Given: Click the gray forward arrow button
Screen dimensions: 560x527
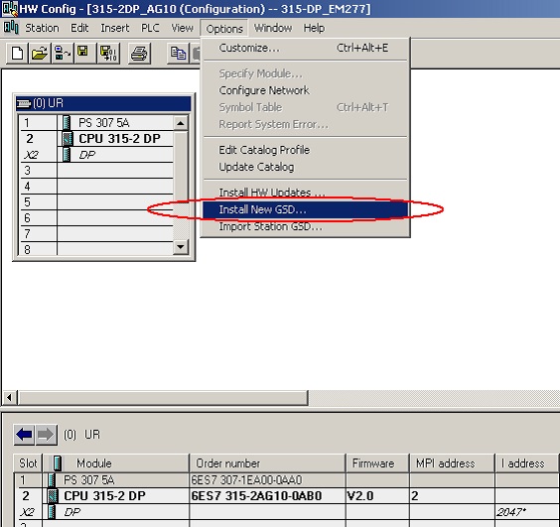Looking at the screenshot, I should pyautogui.click(x=46, y=435).
